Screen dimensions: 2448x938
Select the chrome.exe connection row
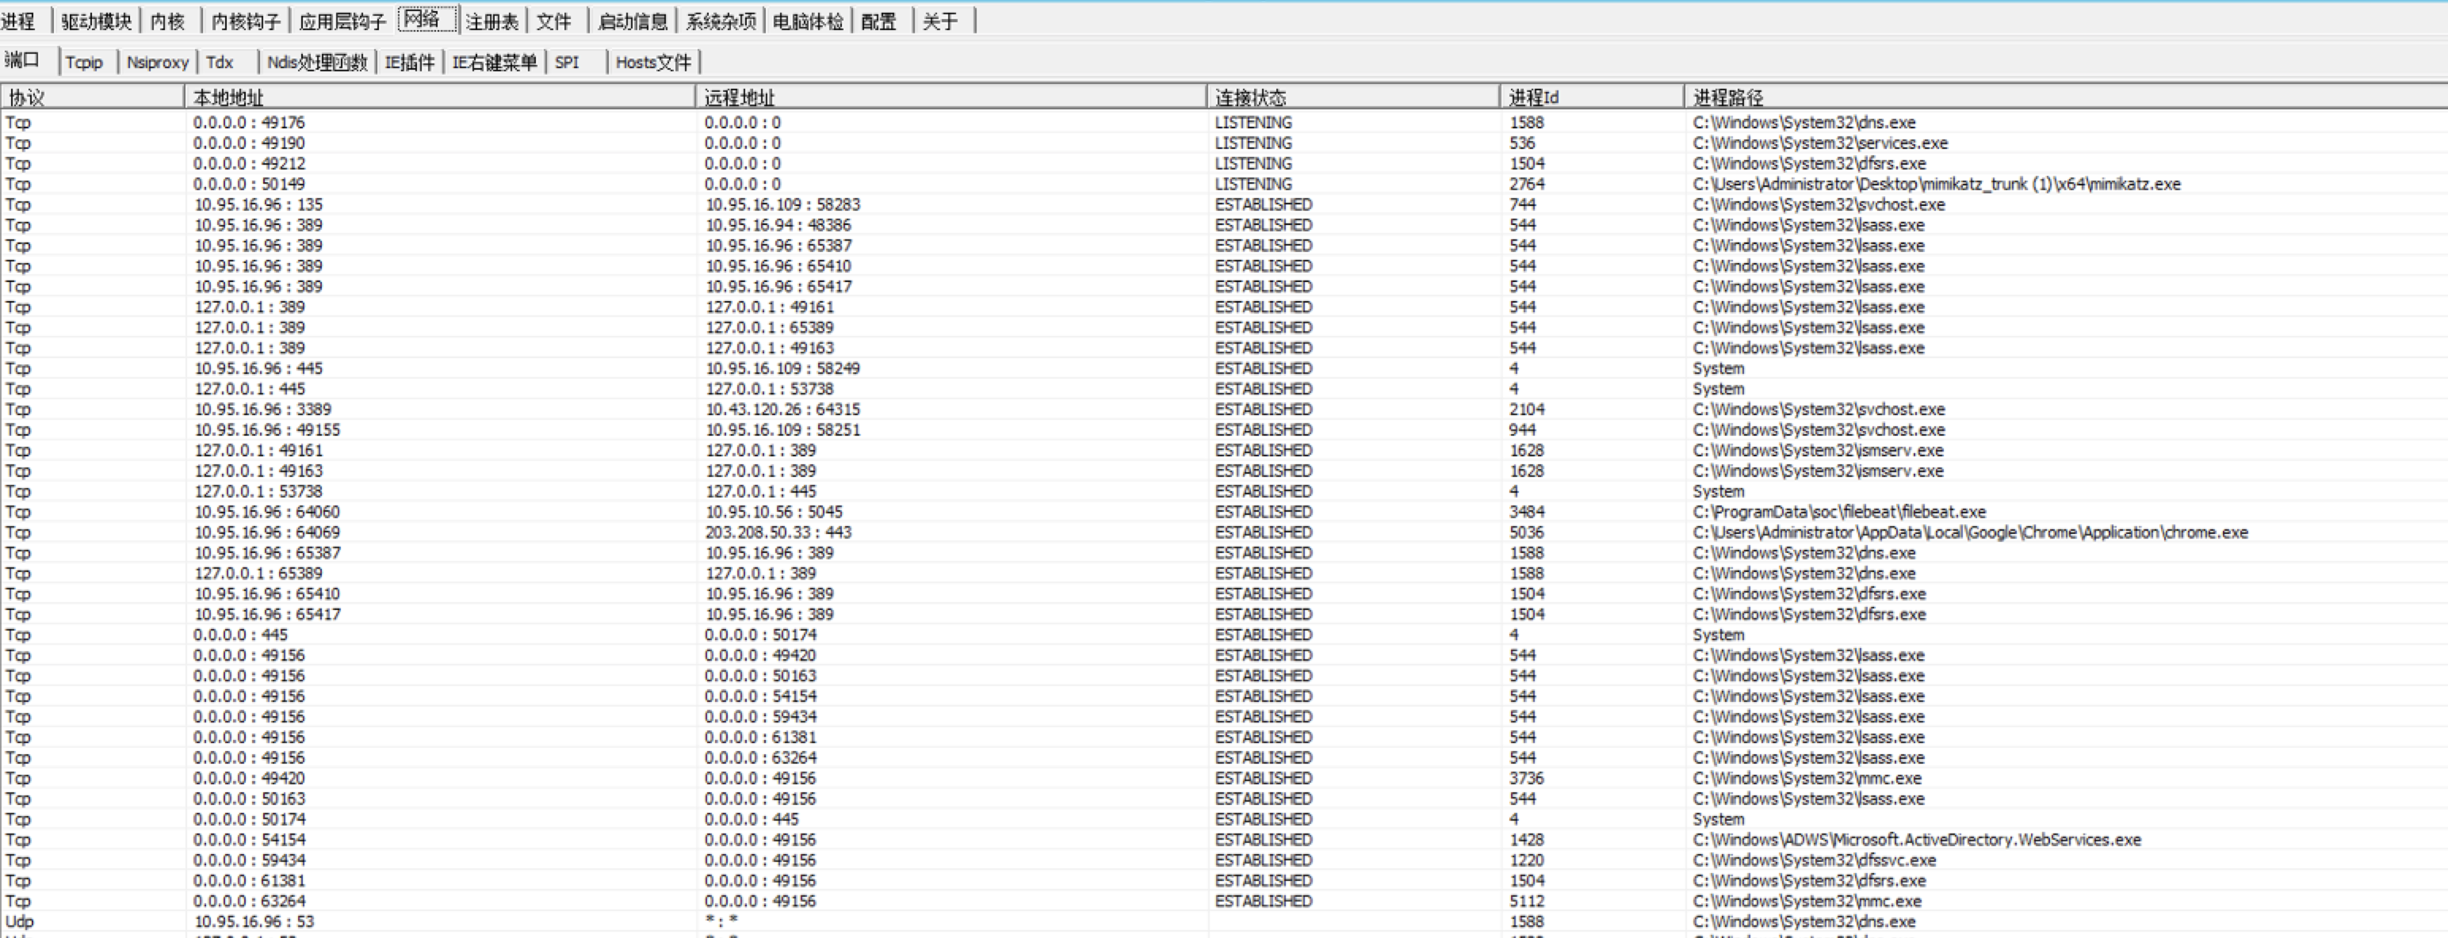[1969, 532]
